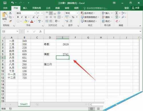
Task: Expand the number format dropdown
Action: pyautogui.click(x=78, y=13)
